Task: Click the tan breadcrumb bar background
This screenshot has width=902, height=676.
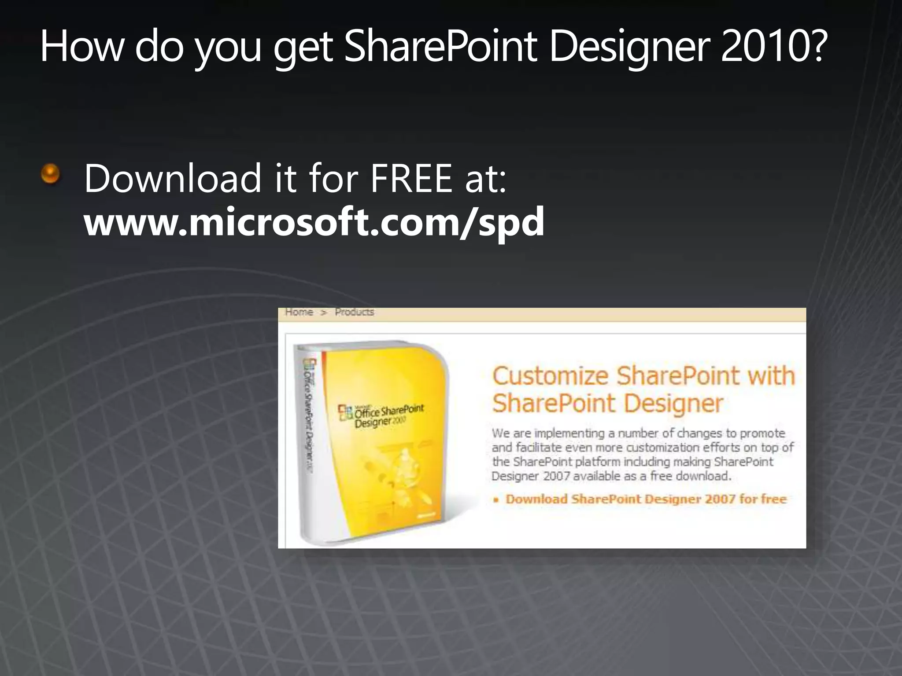Action: 573,314
